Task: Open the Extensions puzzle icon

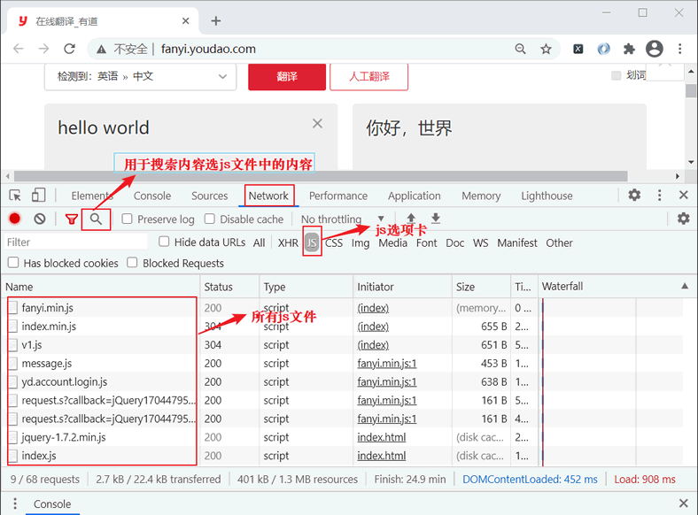Action: [x=629, y=49]
